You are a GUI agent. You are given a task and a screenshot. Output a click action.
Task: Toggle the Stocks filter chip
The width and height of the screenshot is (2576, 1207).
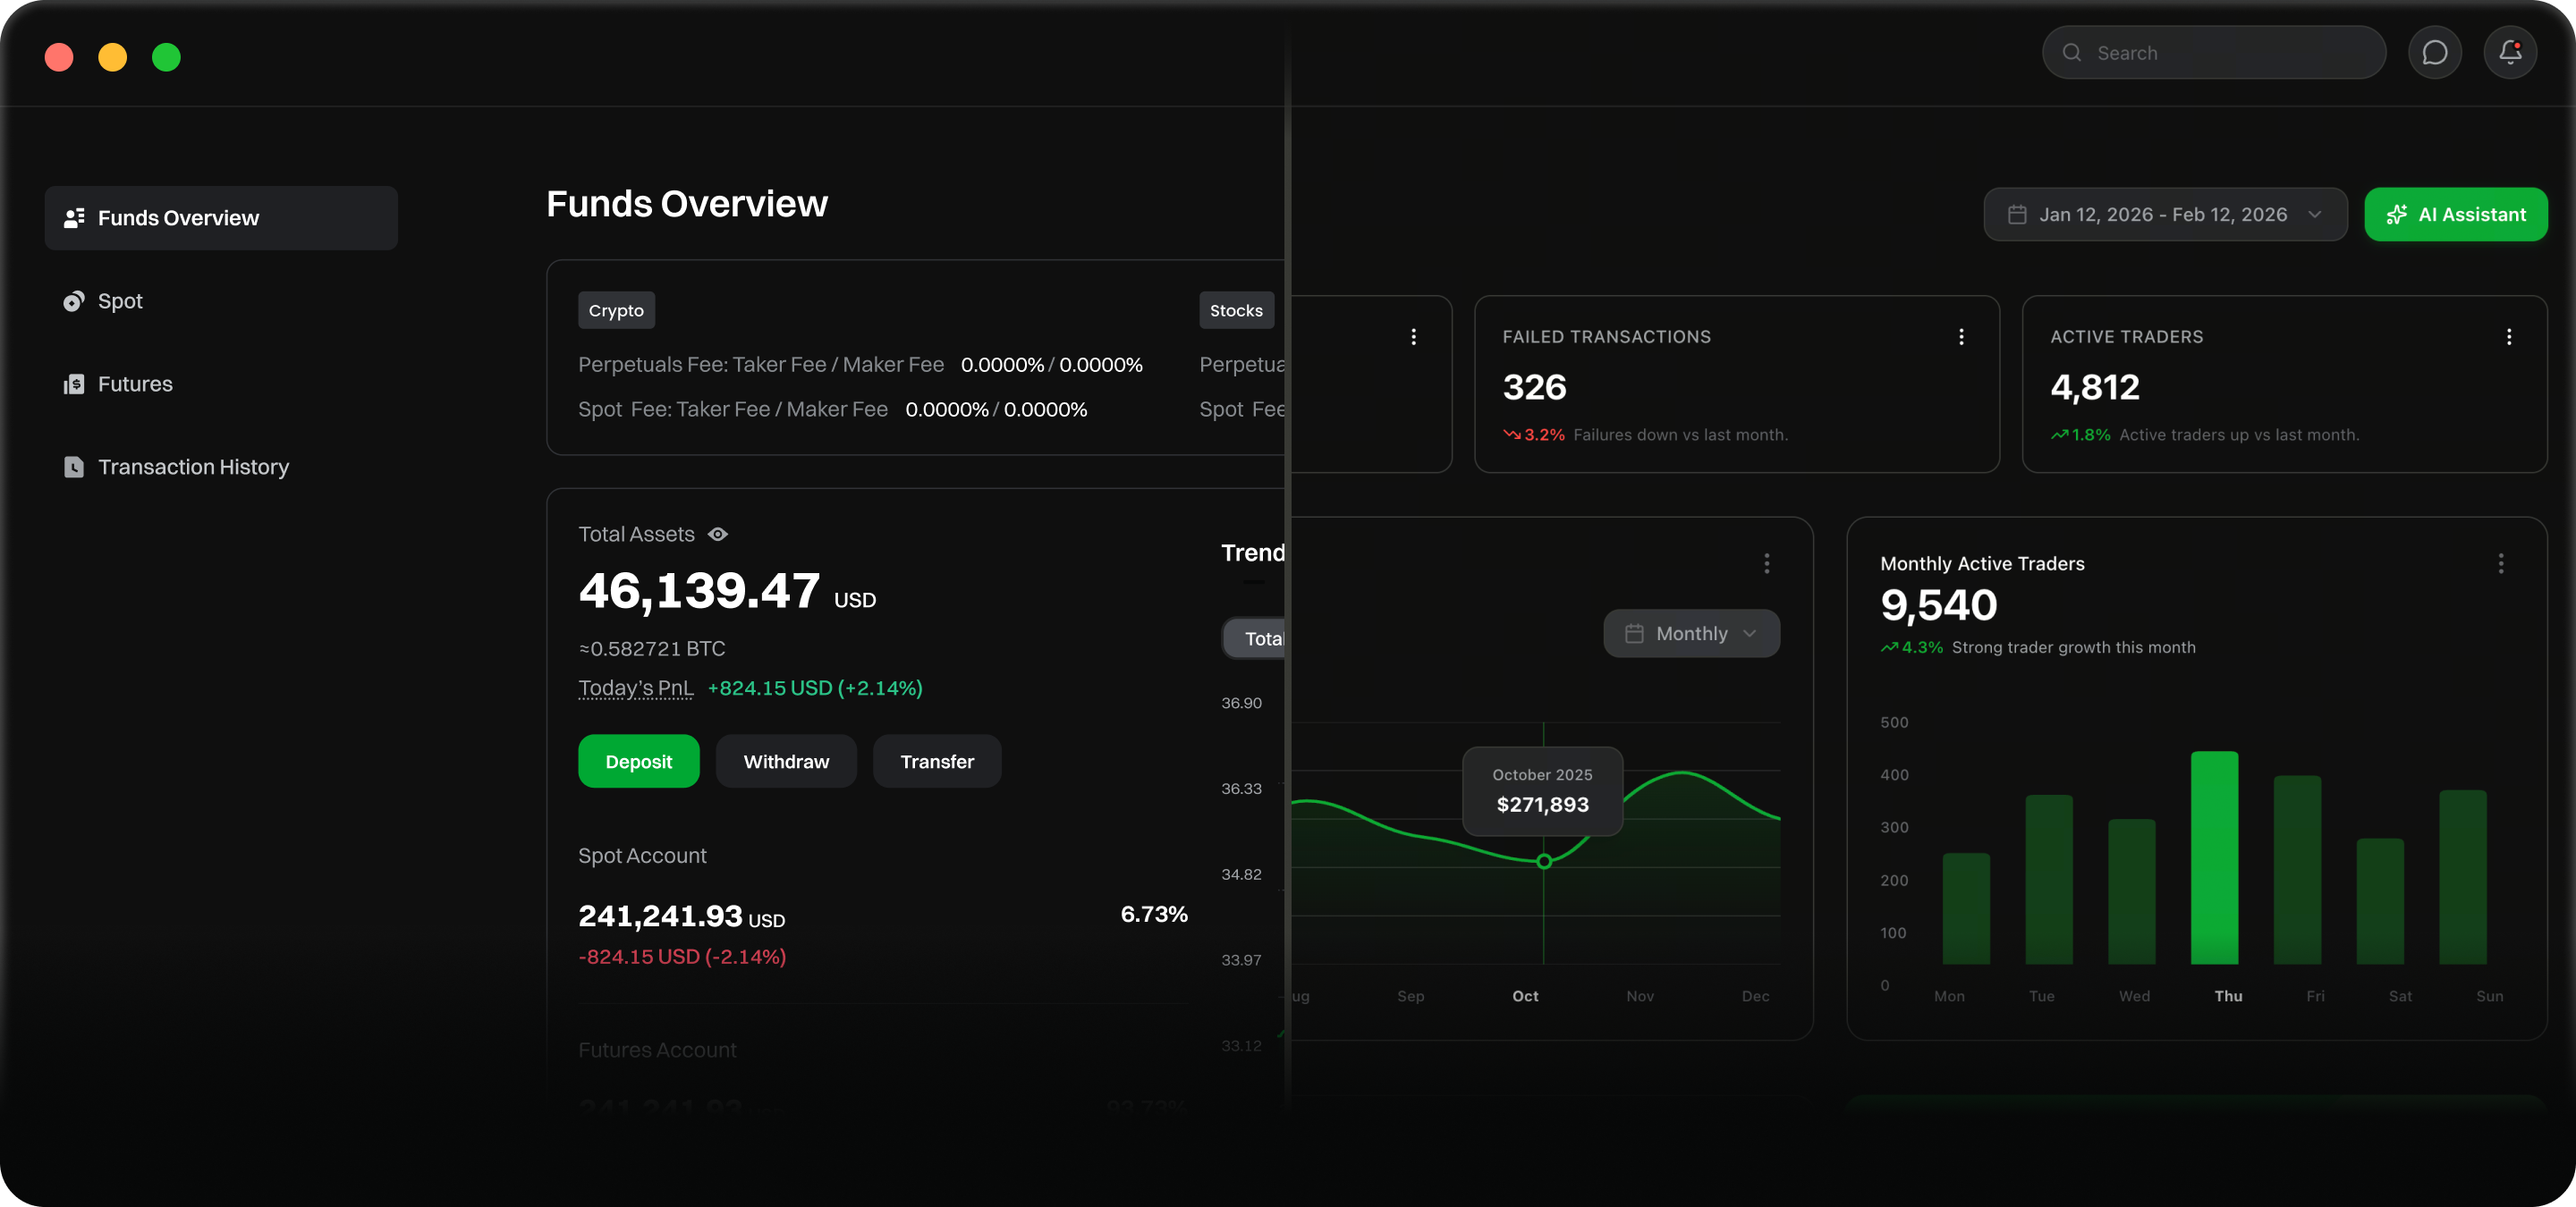1236,309
